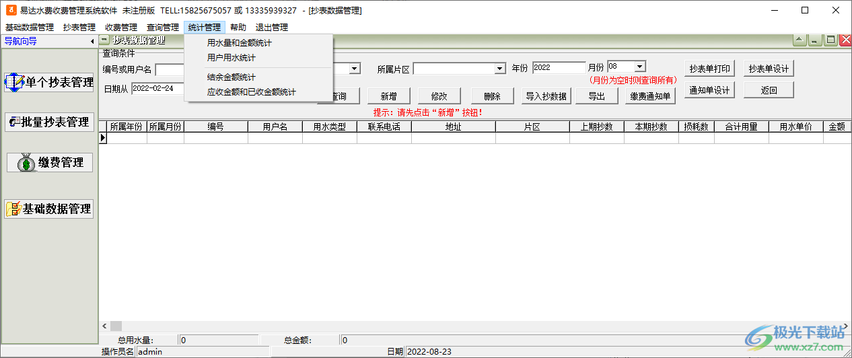Close the open 统计管理 menu
This screenshot has width=852, height=358.
tap(205, 28)
